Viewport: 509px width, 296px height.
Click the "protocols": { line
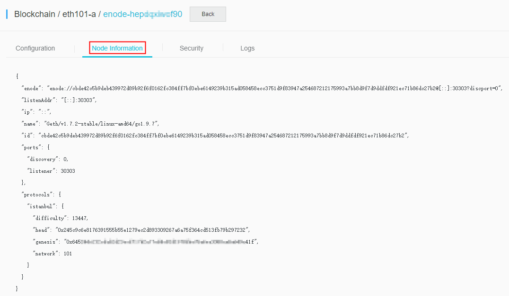41,195
